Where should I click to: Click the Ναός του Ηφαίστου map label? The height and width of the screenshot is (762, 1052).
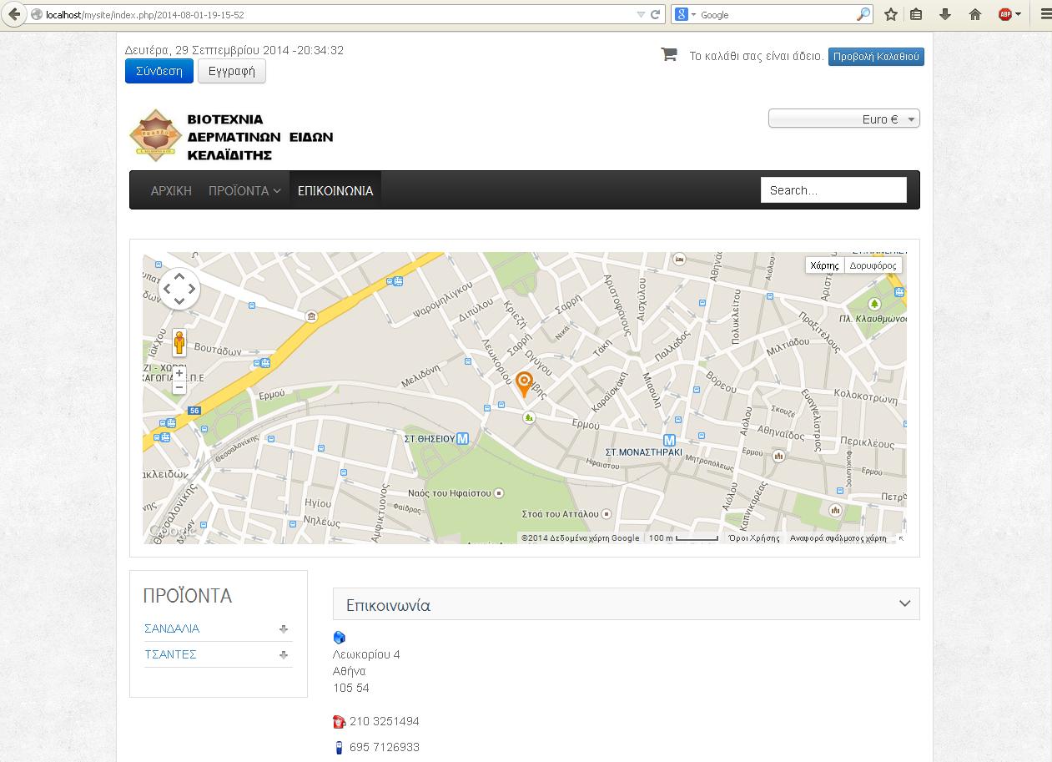tap(449, 493)
